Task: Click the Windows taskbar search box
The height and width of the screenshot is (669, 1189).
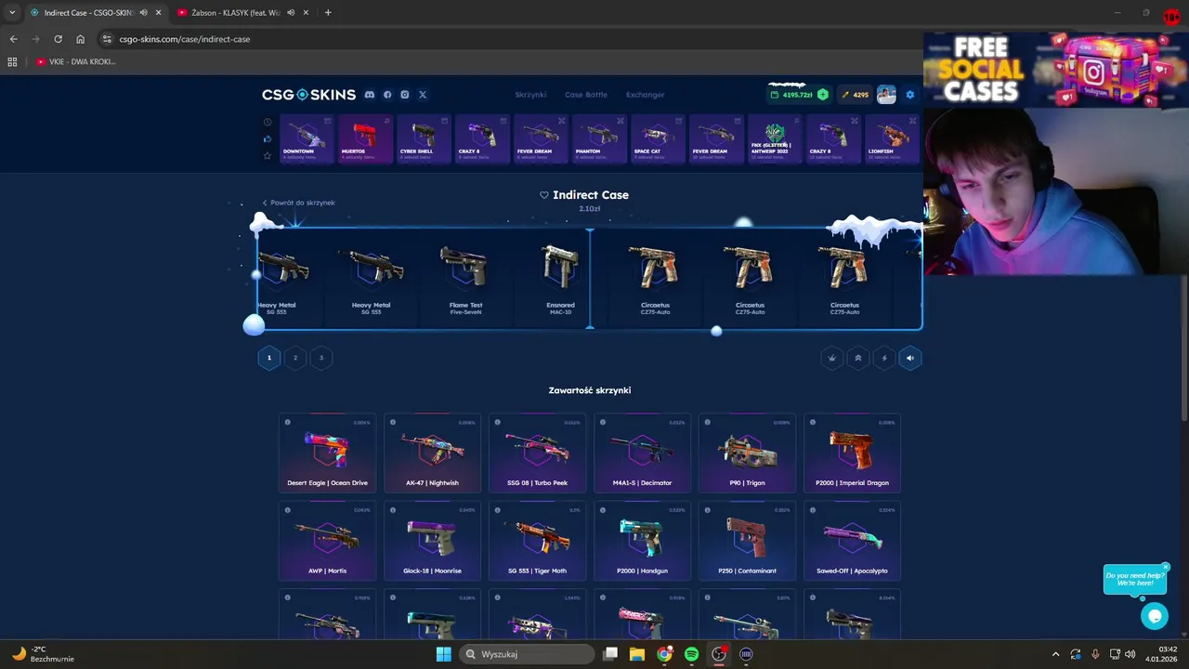Action: tap(529, 654)
